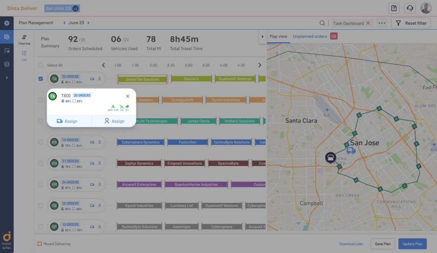Viewport: 437px width, 253px height.
Task: Click vehicle icon in SB 20 orders row
Action: pyautogui.click(x=92, y=205)
